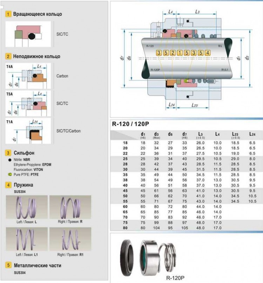Click yellow badge 4 beside Пружина heading

[8, 185]
